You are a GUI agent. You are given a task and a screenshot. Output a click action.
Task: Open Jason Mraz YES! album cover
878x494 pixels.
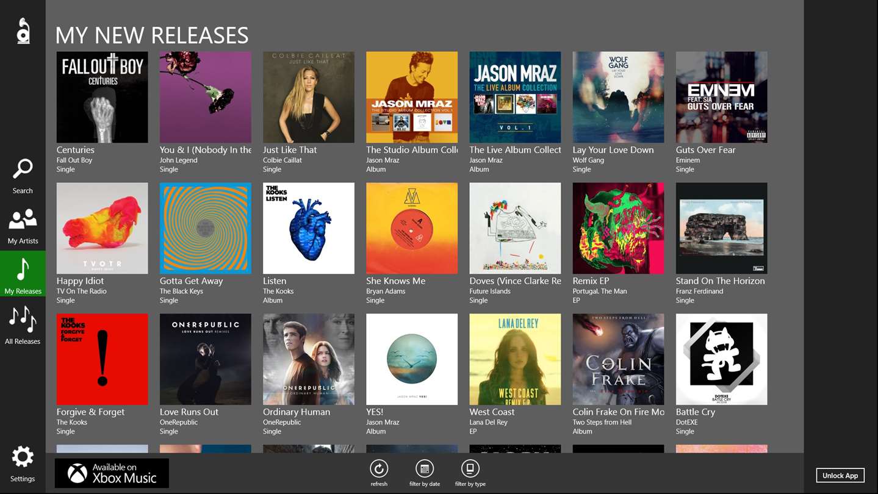pos(412,359)
